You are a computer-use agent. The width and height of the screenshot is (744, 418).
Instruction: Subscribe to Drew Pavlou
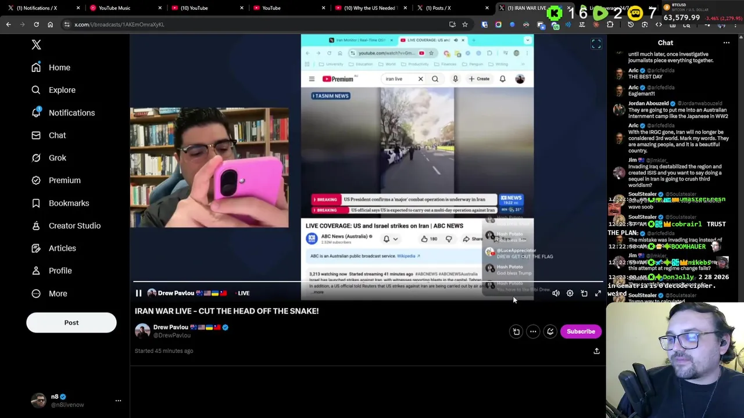click(581, 331)
